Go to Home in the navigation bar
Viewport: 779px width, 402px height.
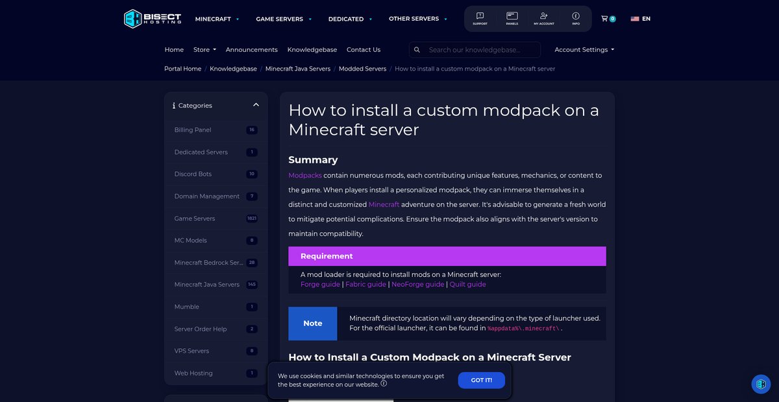pos(174,50)
